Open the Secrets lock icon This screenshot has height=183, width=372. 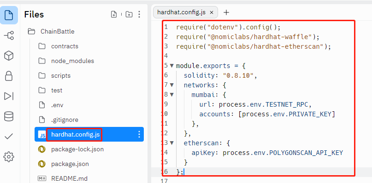[x=9, y=76]
